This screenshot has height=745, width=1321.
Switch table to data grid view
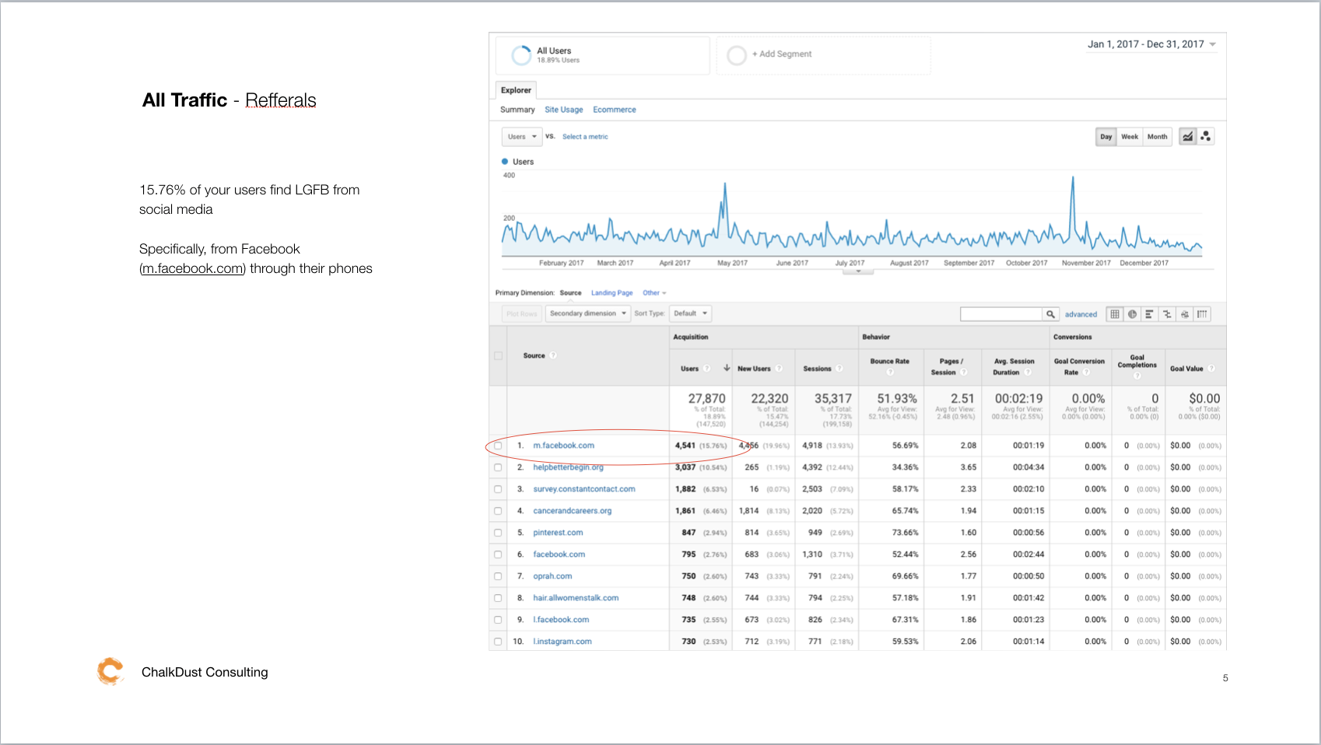[1115, 314]
